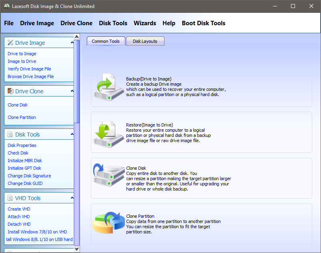
Task: Click the Clone Disk description text in main panel
Action: (179, 179)
